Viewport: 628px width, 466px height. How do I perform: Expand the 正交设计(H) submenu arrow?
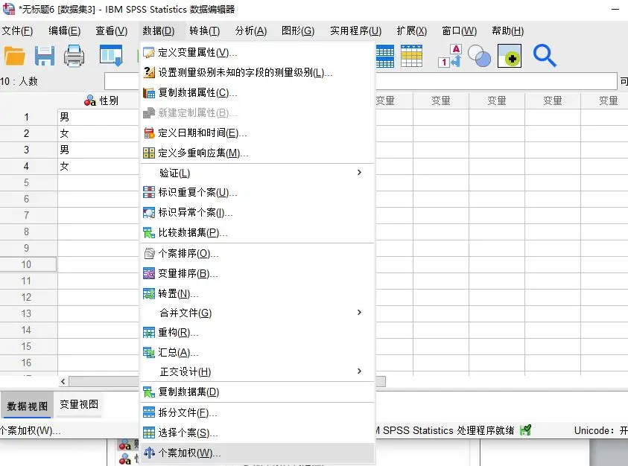pyautogui.click(x=359, y=371)
